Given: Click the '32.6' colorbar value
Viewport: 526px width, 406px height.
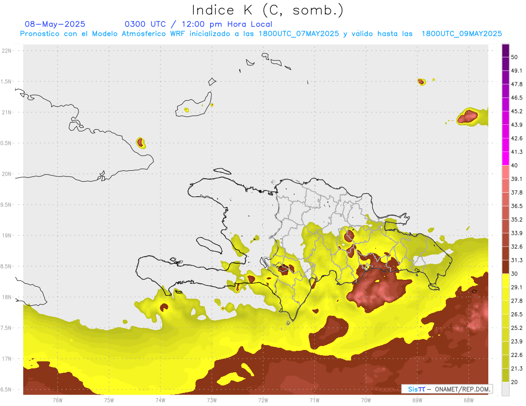Looking at the screenshot, I should click(x=517, y=247).
